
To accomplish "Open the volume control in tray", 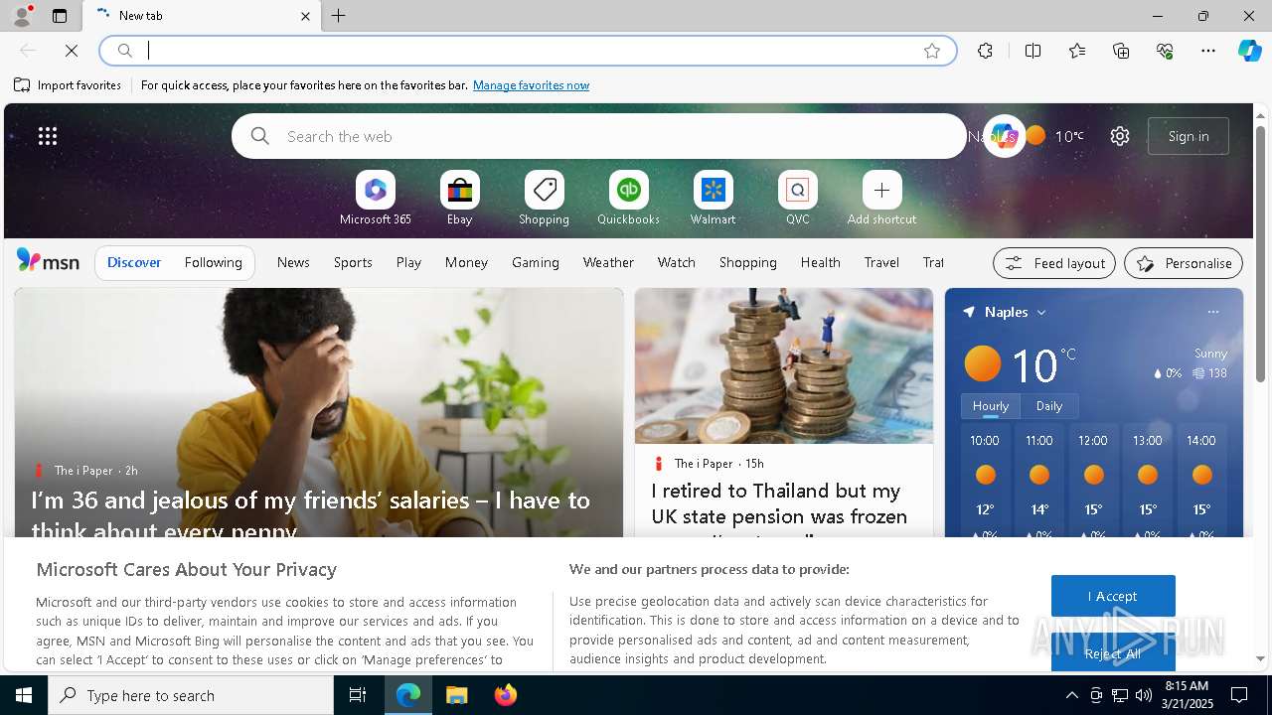I will pyautogui.click(x=1143, y=695).
